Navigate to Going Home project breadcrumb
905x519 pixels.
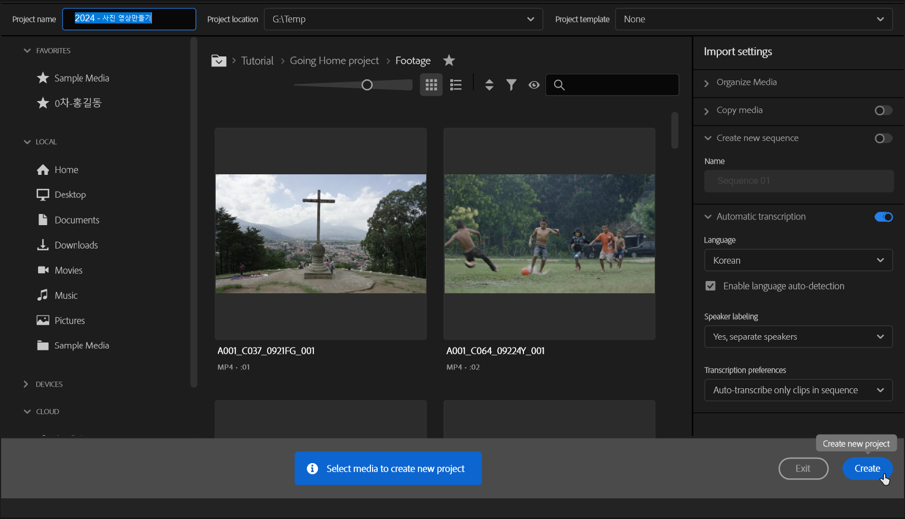pos(334,61)
